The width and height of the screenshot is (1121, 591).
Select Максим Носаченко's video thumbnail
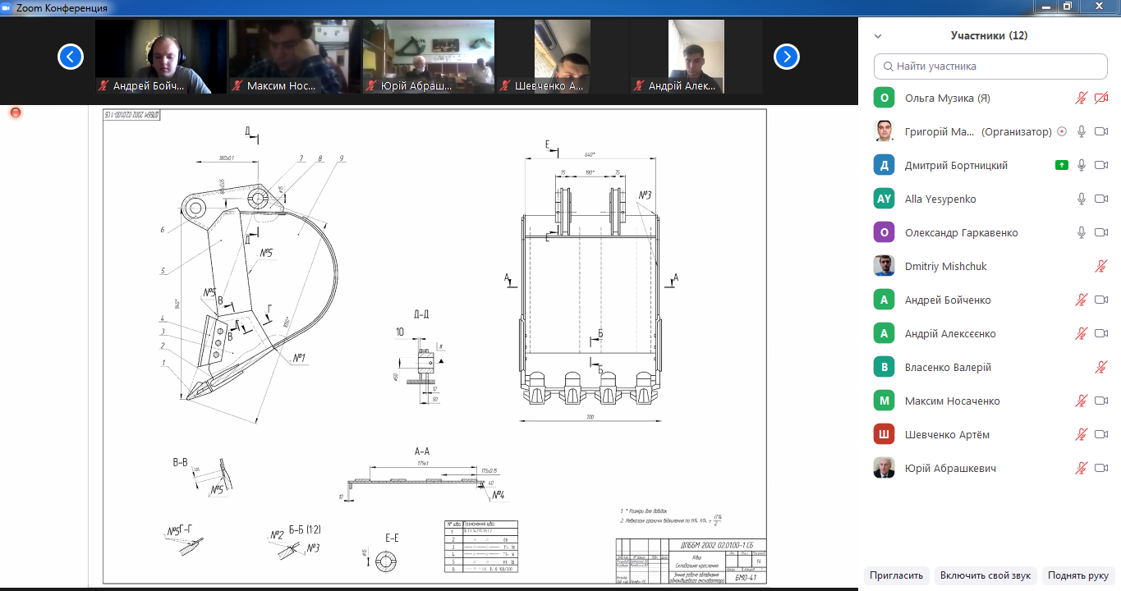(295, 57)
